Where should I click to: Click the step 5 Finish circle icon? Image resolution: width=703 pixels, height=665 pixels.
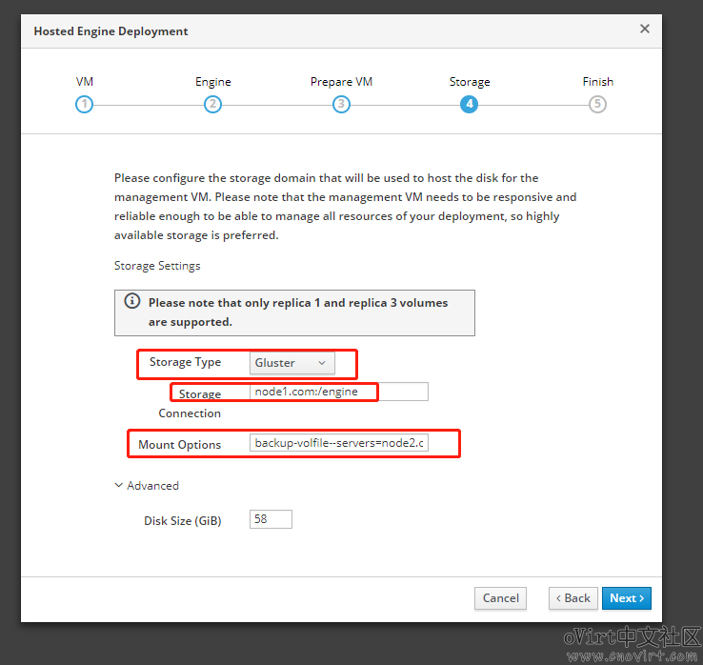coord(597,105)
